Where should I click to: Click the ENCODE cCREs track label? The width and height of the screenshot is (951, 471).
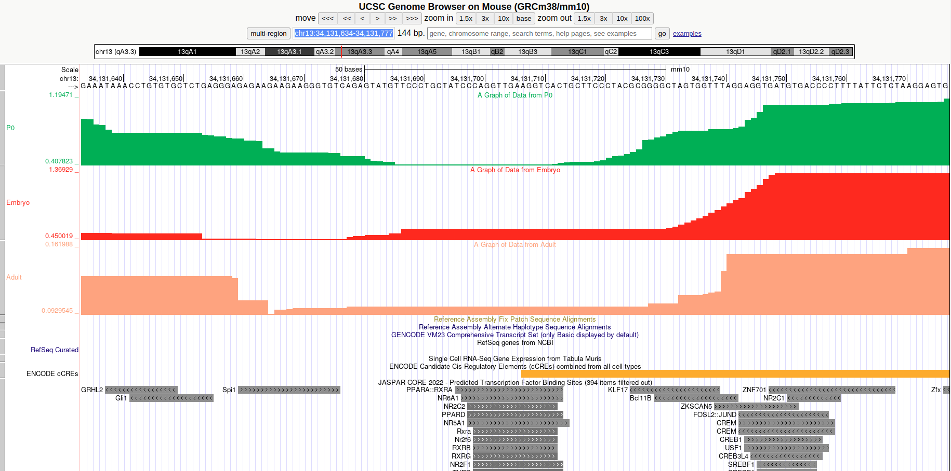[52, 373]
